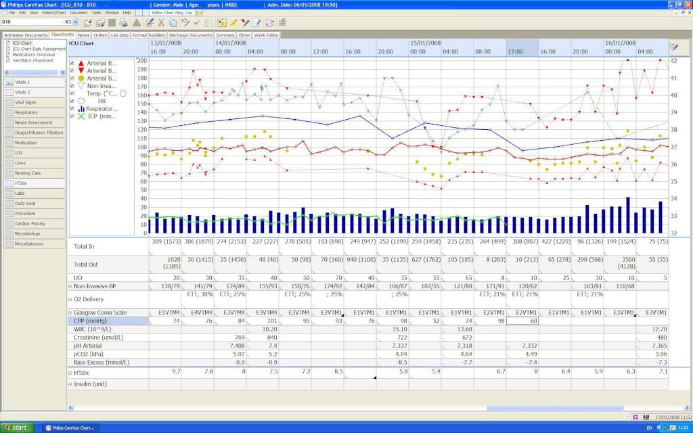Click the ICU Chart document icon in tree
693x433 pixels.
coord(7,43)
